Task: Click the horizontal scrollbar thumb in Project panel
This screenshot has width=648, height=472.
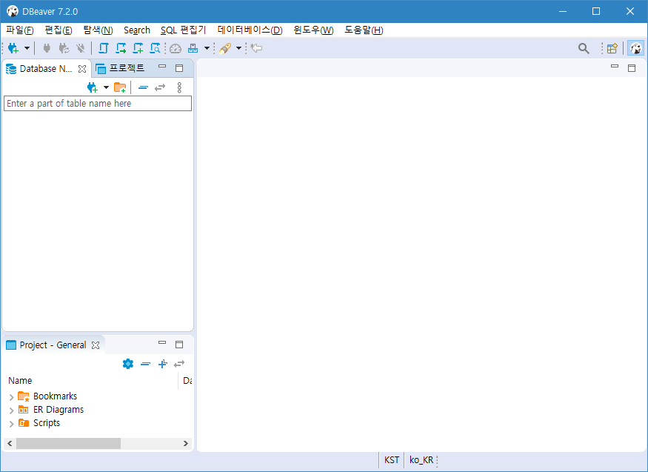Action: pos(68,444)
